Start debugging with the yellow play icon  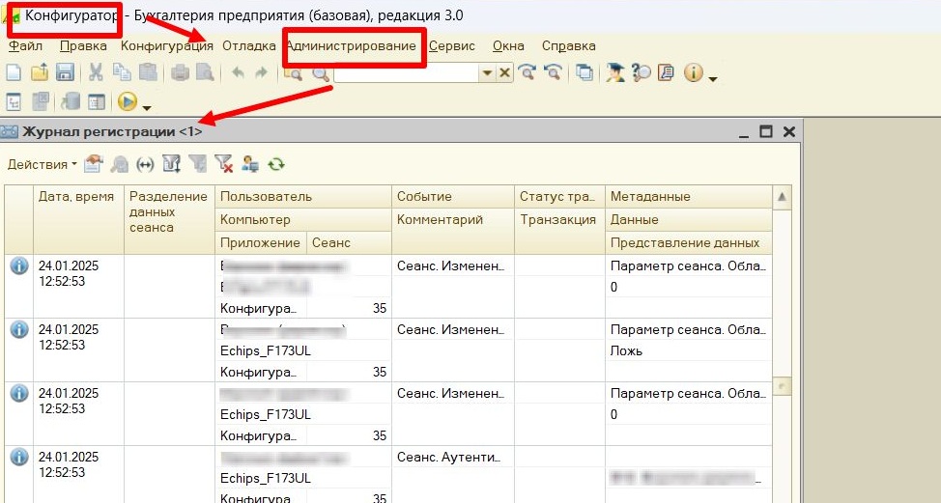(x=128, y=101)
